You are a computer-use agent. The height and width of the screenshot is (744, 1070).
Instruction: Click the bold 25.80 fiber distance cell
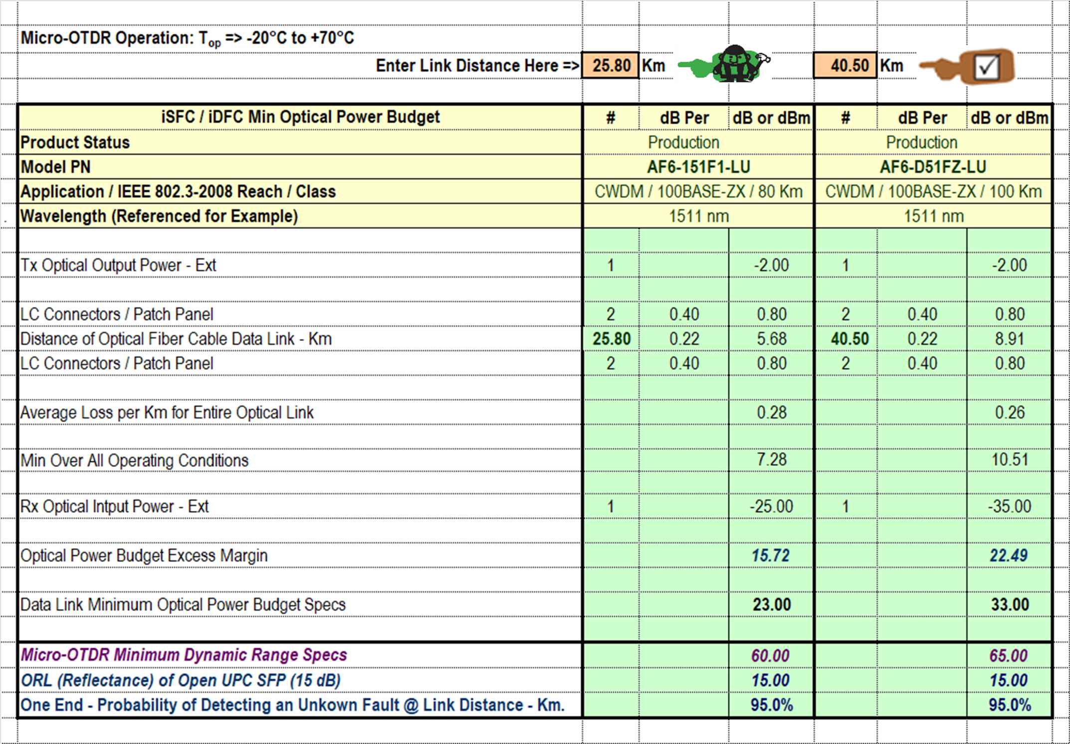coord(611,339)
